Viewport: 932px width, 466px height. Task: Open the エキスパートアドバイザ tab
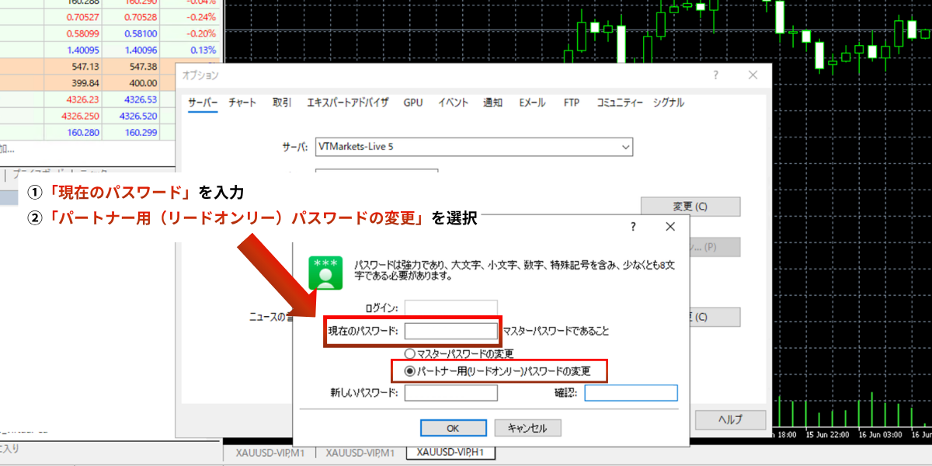(348, 103)
